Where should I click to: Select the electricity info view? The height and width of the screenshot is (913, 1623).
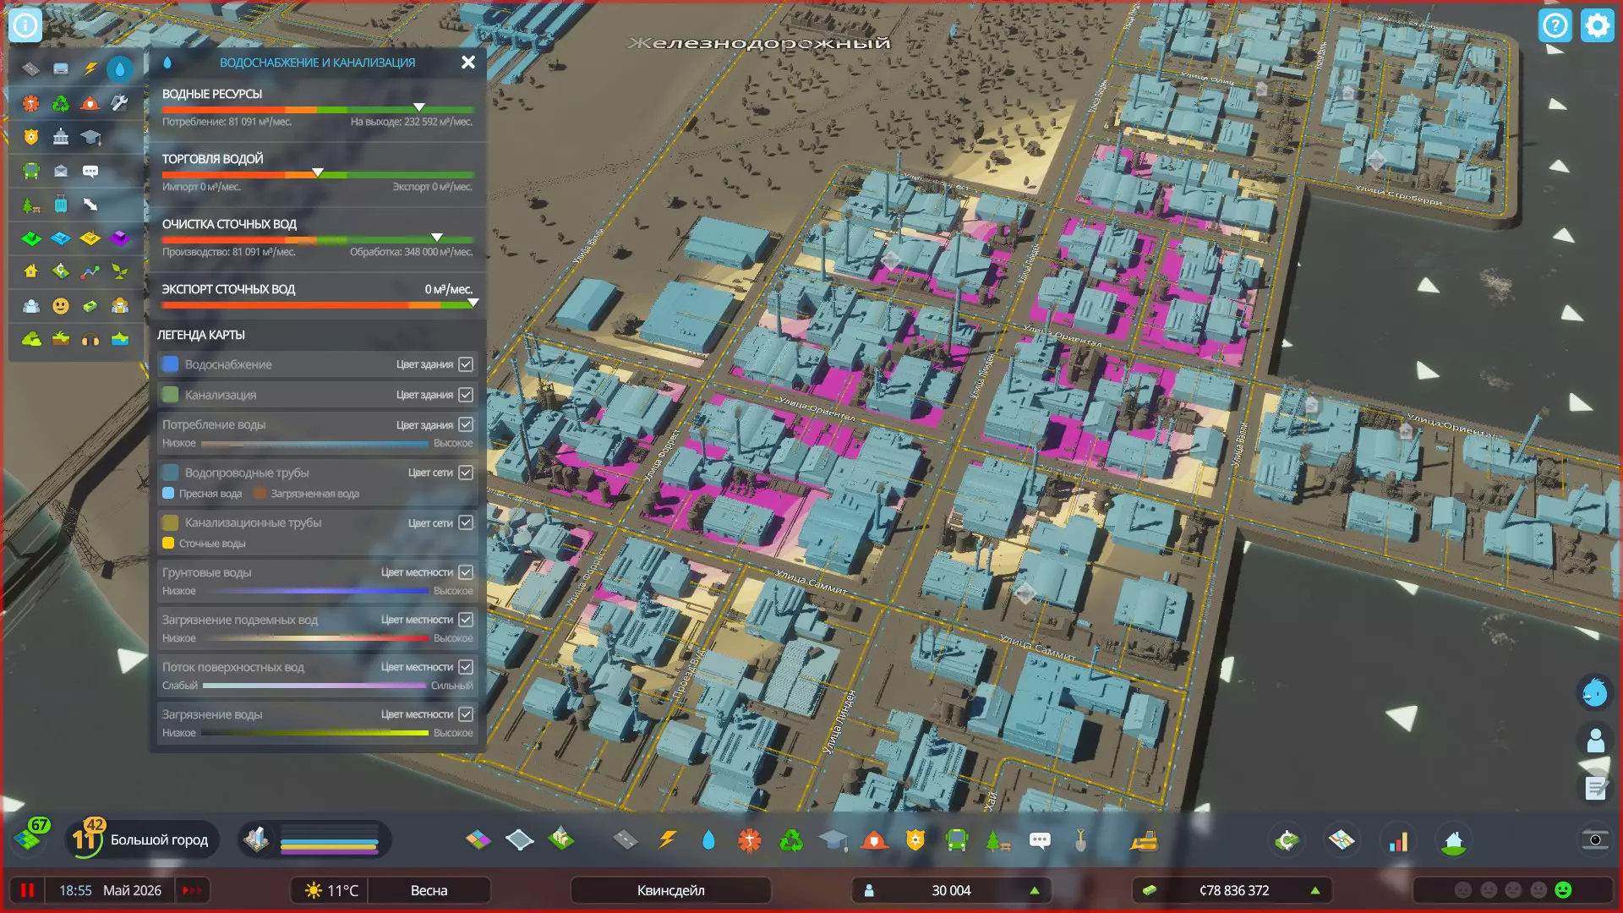click(90, 68)
